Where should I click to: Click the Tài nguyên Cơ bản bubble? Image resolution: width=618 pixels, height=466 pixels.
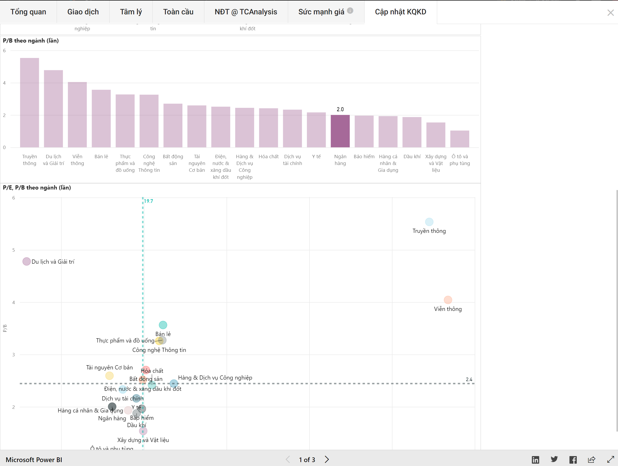click(x=110, y=376)
